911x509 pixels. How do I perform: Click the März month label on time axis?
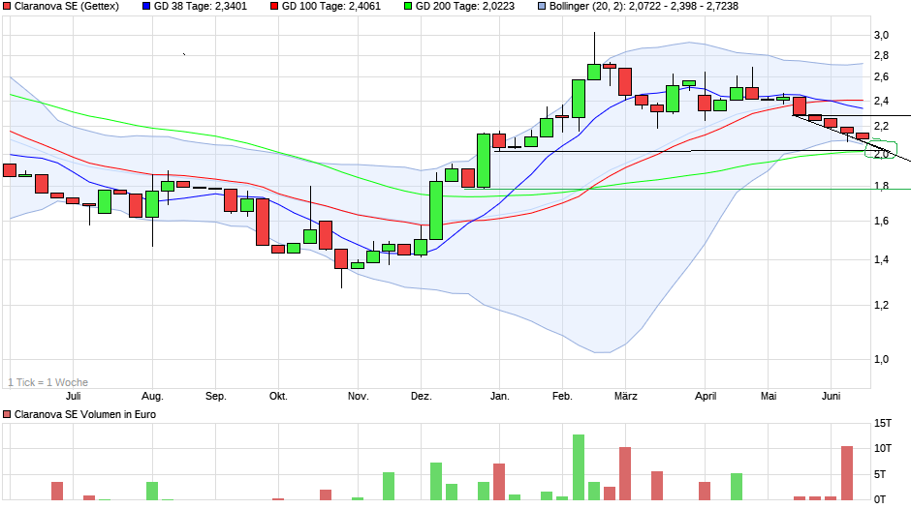coord(625,397)
